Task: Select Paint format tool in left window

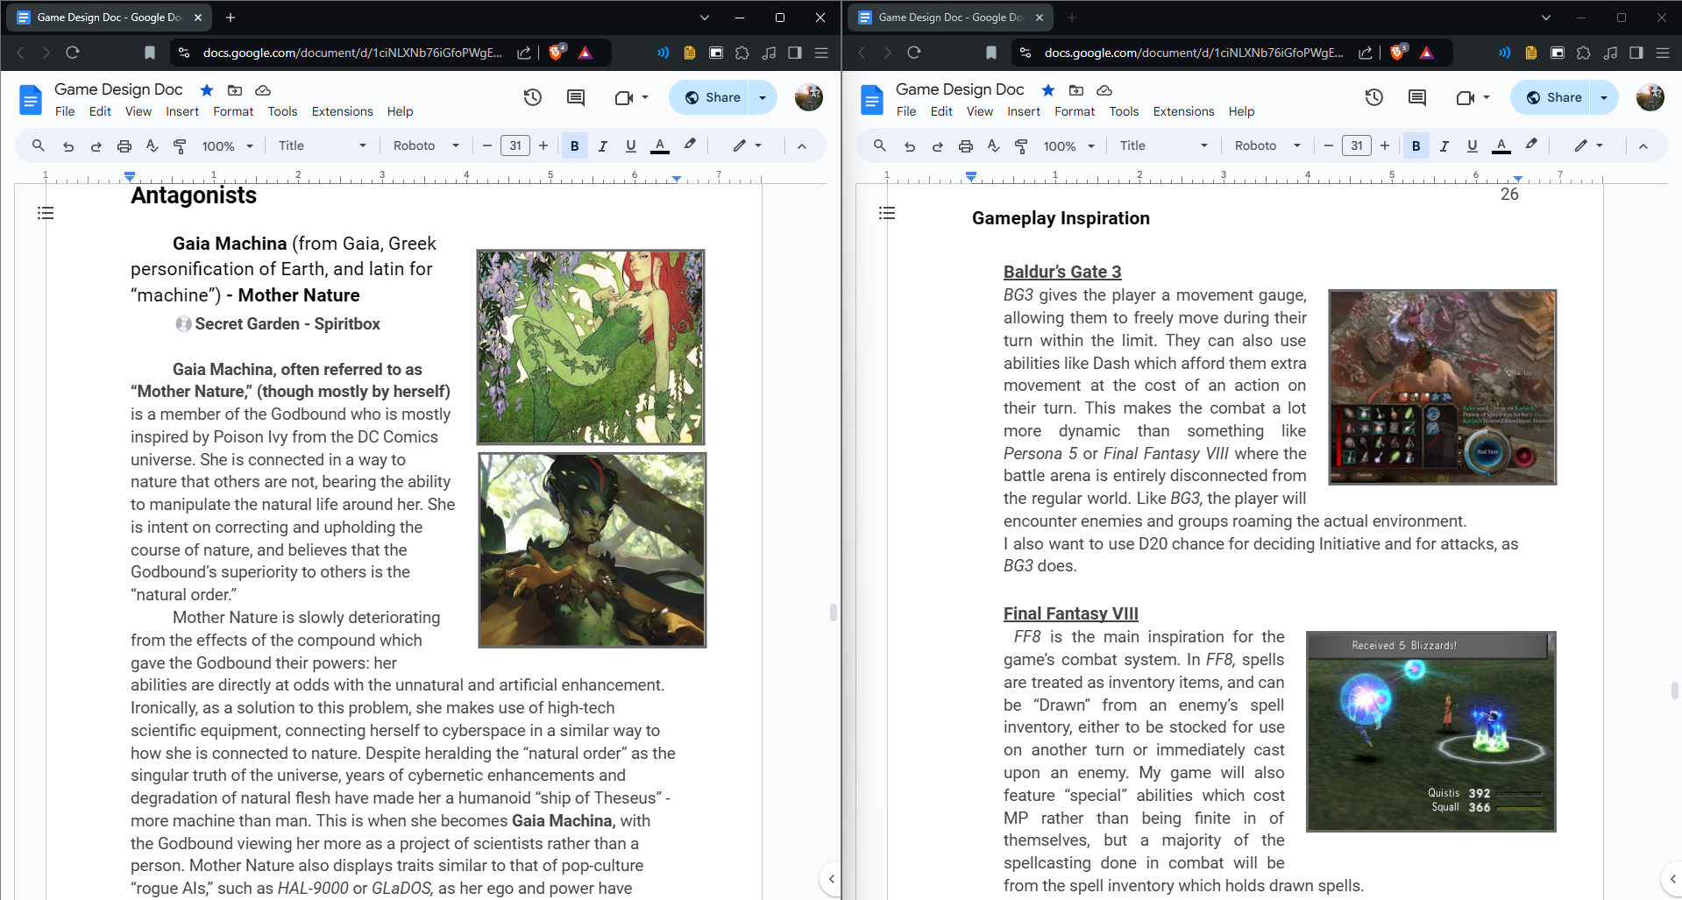Action: pos(180,146)
